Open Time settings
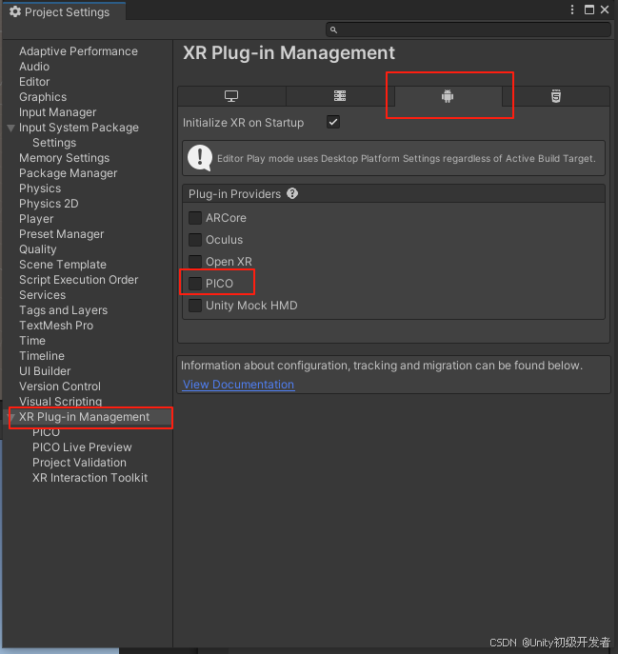Screen dimensions: 618x654 coord(32,341)
